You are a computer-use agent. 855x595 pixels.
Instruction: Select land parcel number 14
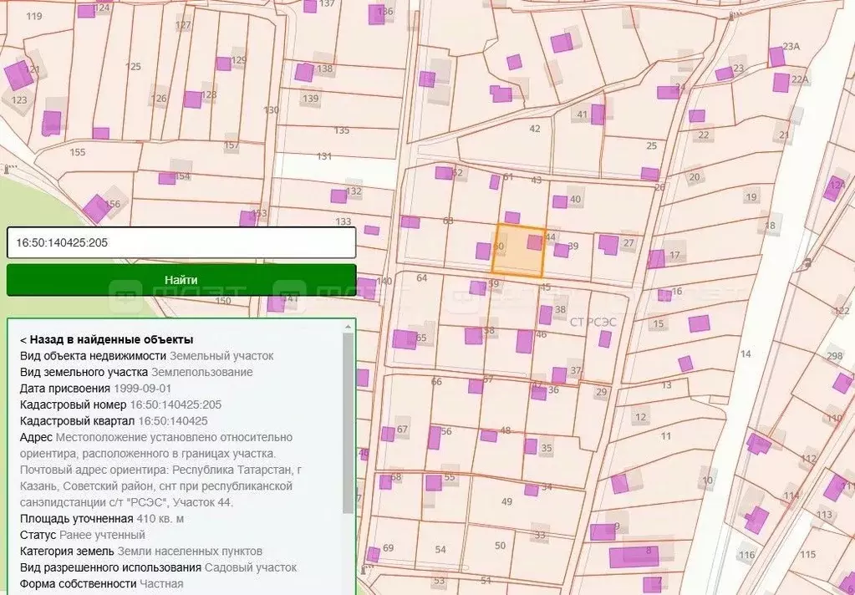(746, 354)
